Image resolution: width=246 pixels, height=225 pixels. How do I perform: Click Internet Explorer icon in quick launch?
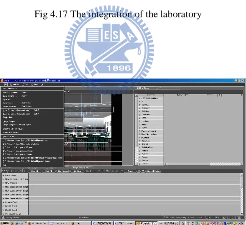(16, 223)
